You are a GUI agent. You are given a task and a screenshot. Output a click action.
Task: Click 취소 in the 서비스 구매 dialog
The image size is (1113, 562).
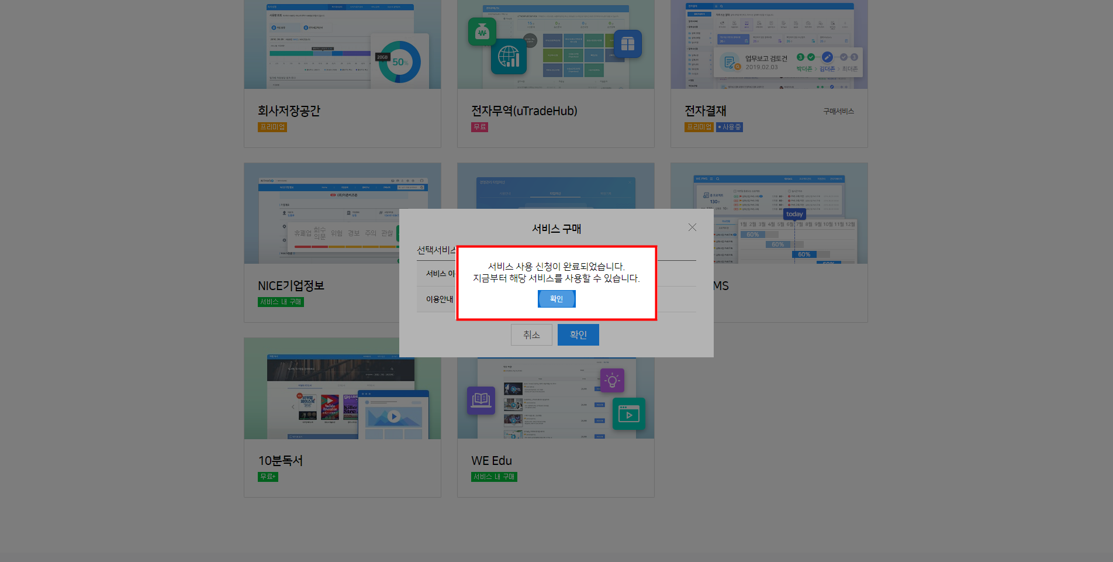click(x=531, y=335)
